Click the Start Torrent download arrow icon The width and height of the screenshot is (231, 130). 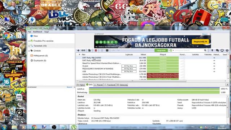(102, 51)
